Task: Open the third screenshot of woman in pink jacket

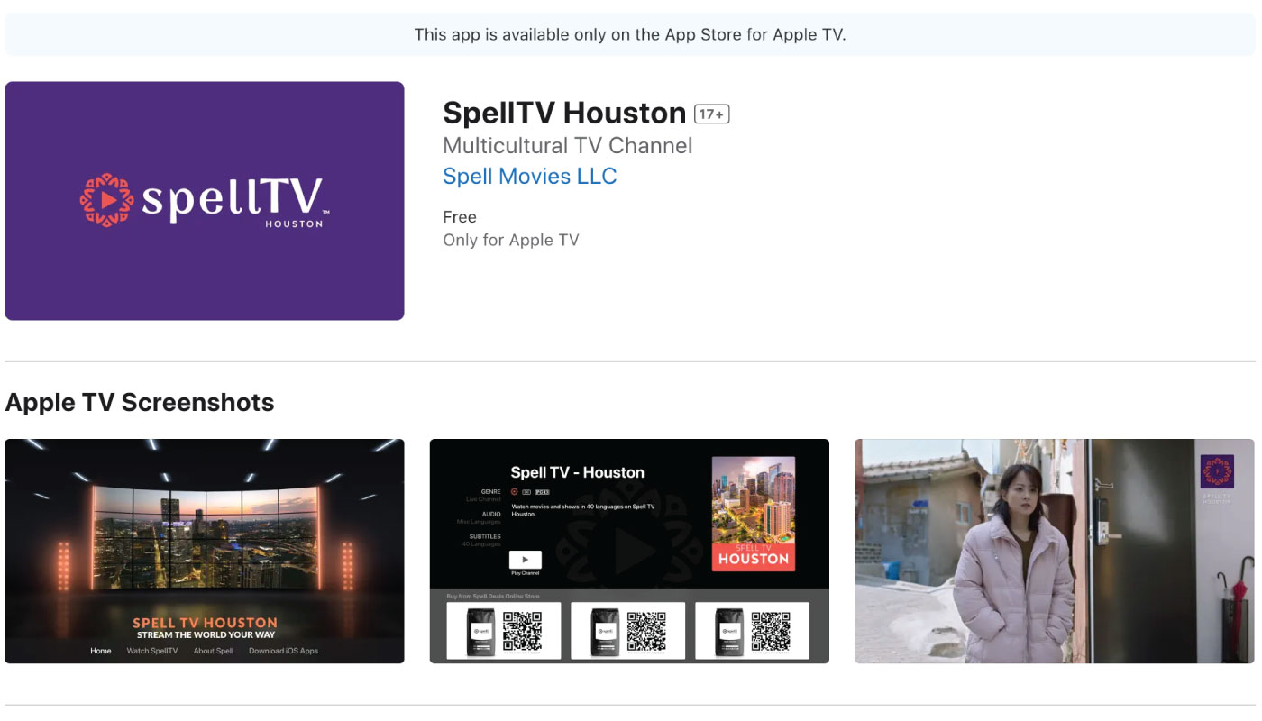Action: [1055, 552]
